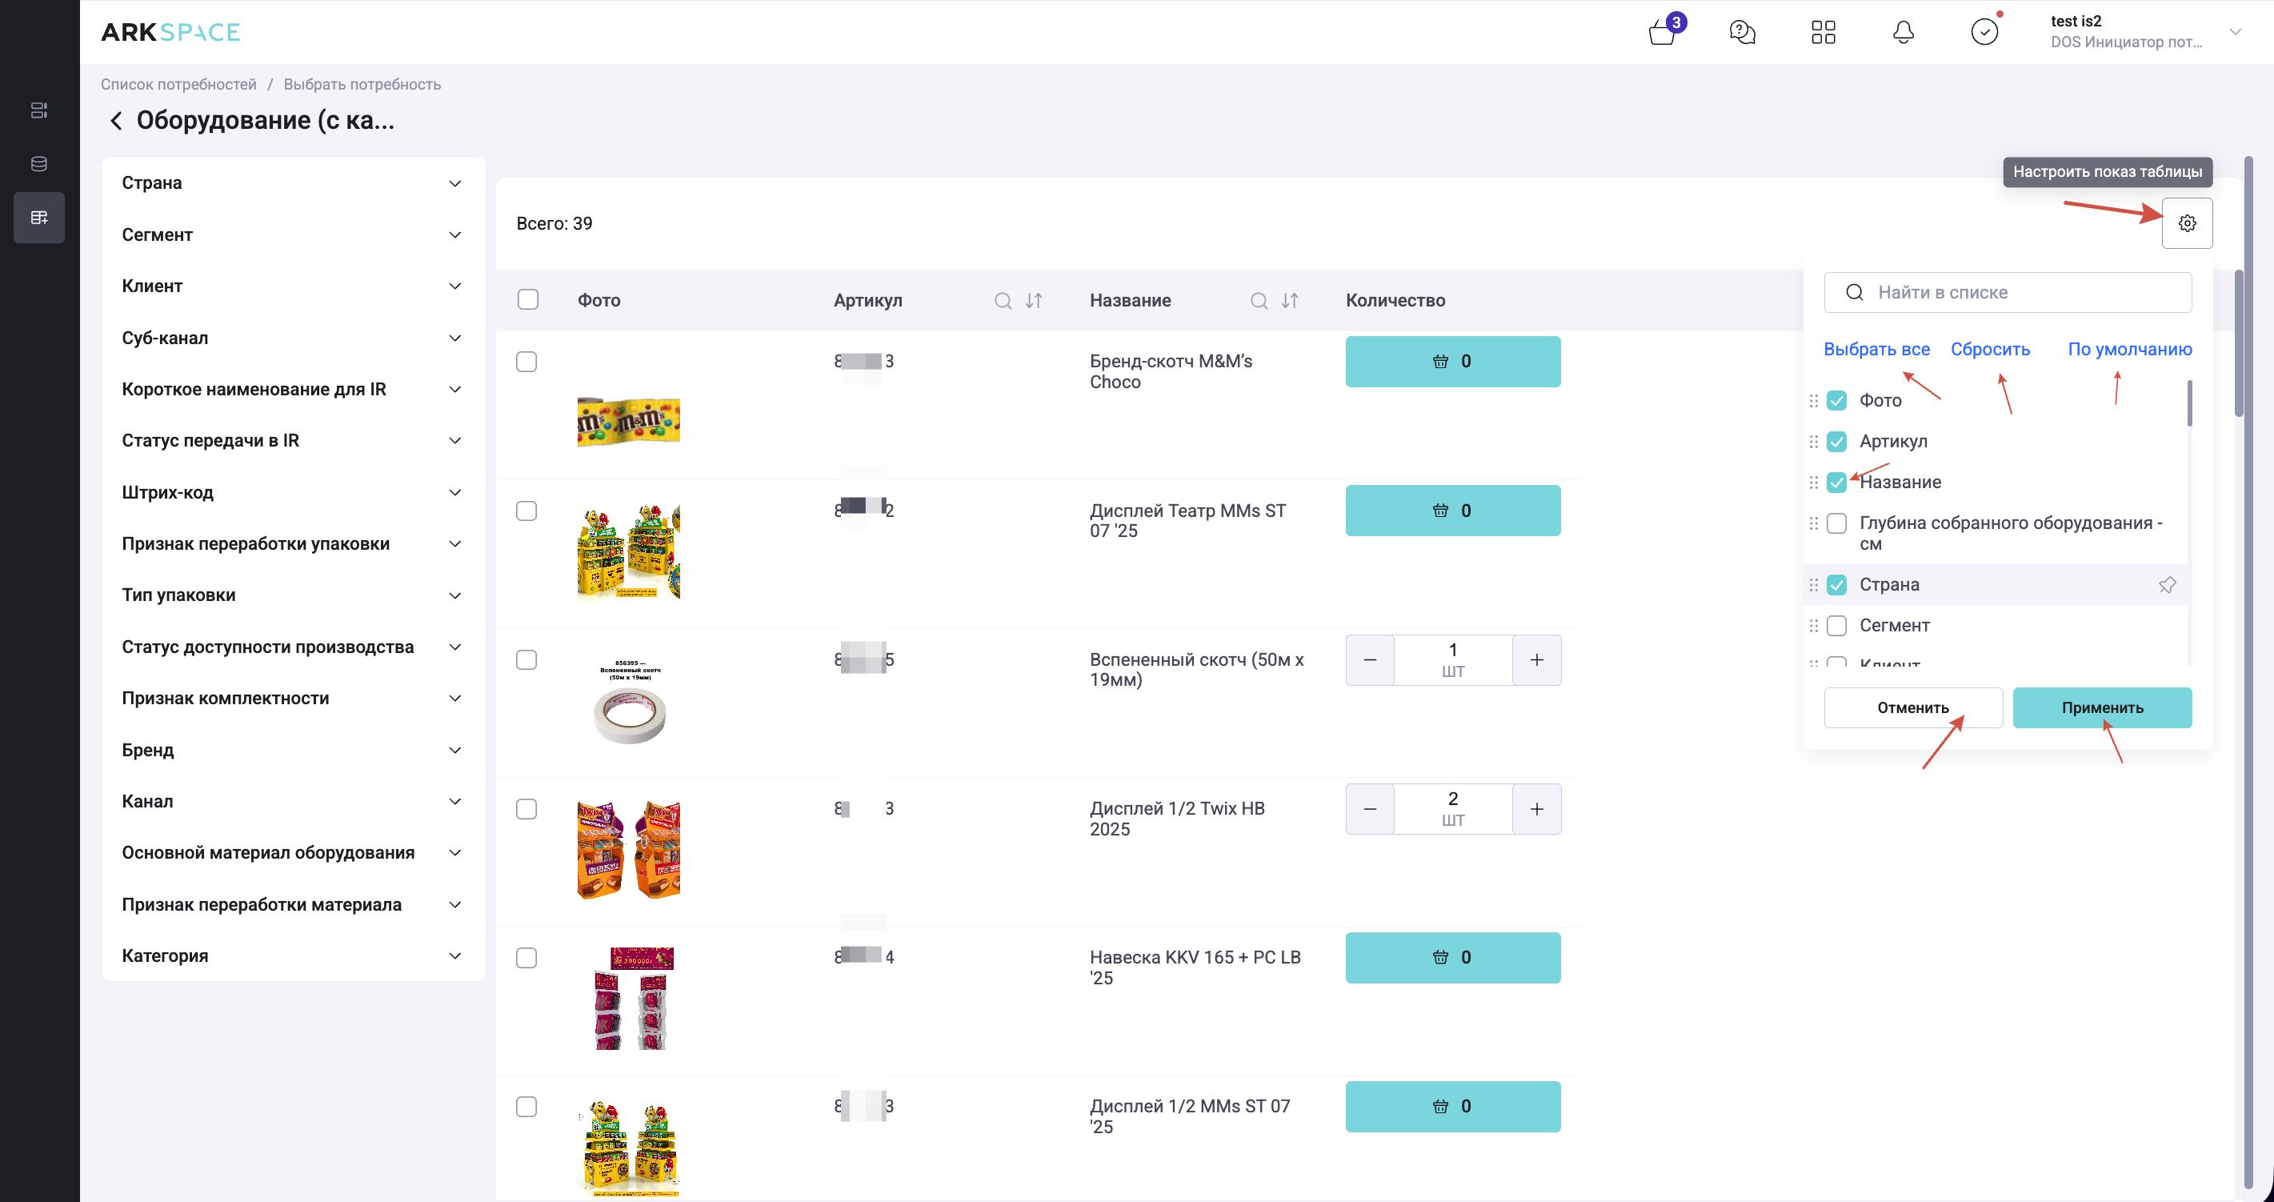Open the shopping basket icon in header
Screen dimensions: 2274x1202
(x=1662, y=33)
